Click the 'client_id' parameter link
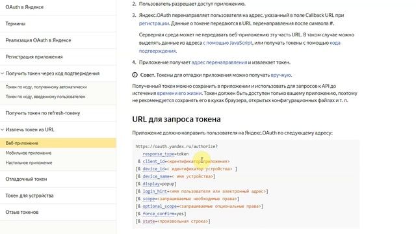The image size is (416, 234). click(x=153, y=161)
